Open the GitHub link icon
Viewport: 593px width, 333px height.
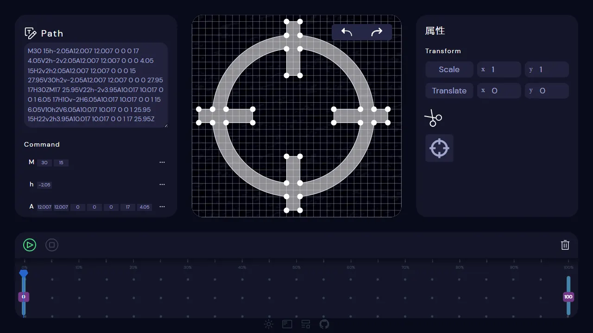324,324
